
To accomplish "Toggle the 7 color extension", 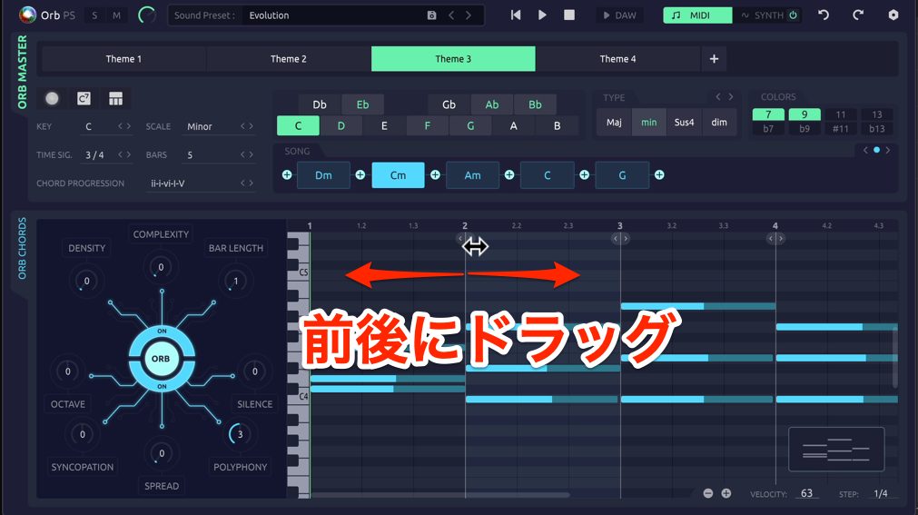I will click(x=768, y=114).
